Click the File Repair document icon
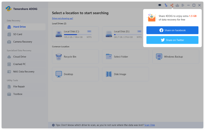This screenshot has height=130, width=205. [9, 87]
